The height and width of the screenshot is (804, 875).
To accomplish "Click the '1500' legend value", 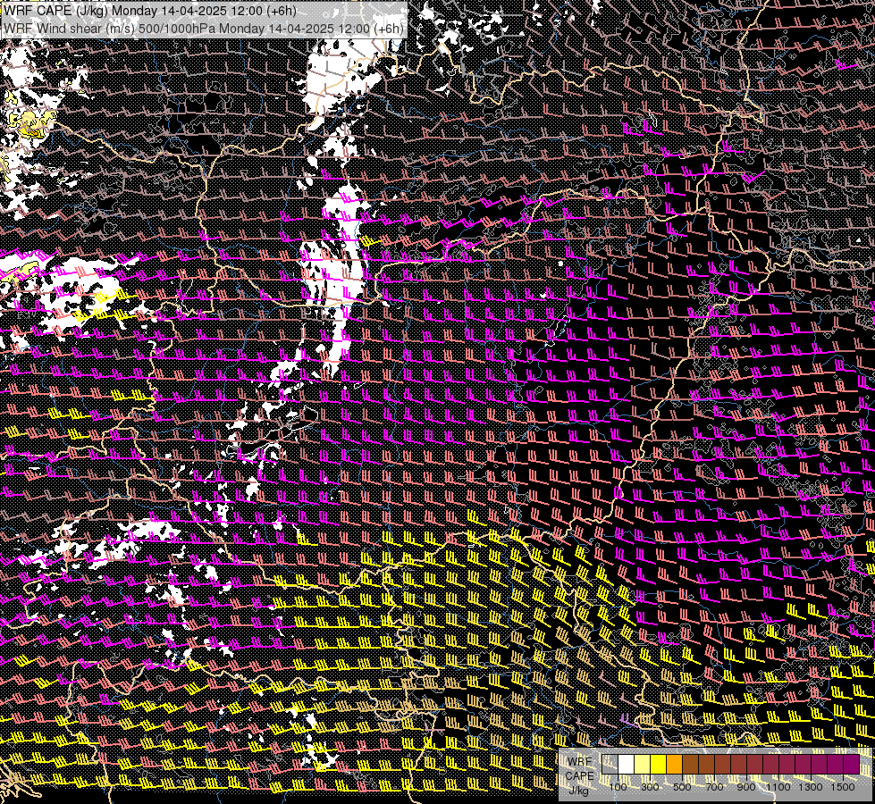I will tap(843, 787).
